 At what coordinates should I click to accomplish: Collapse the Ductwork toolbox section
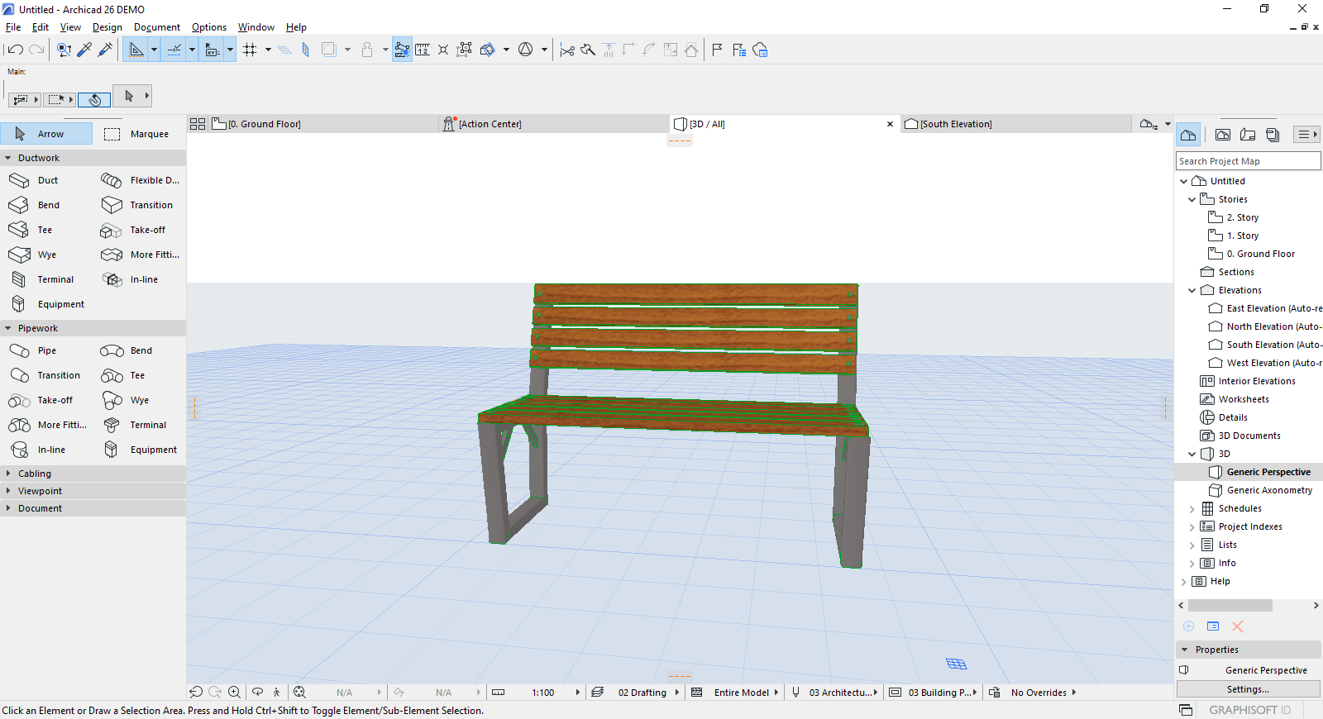coord(8,158)
